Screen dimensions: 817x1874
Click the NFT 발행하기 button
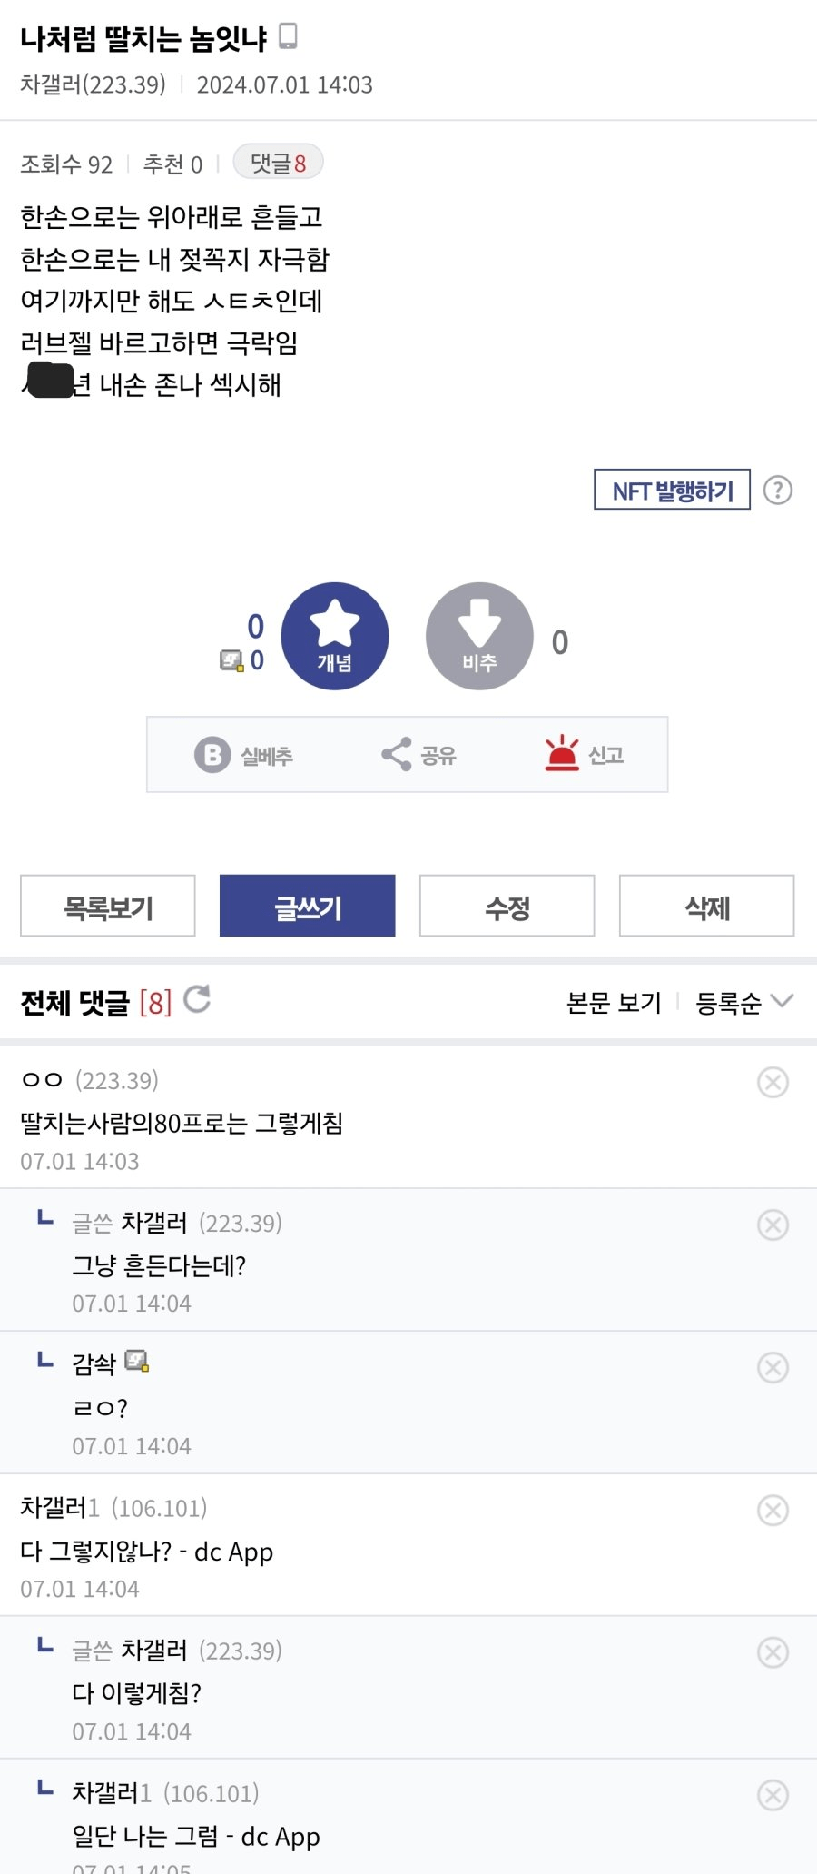pyautogui.click(x=672, y=490)
